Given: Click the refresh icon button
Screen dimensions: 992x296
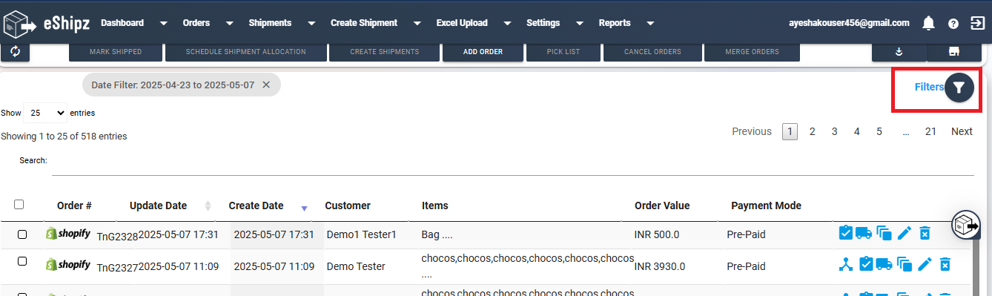Looking at the screenshot, I should coord(15,52).
